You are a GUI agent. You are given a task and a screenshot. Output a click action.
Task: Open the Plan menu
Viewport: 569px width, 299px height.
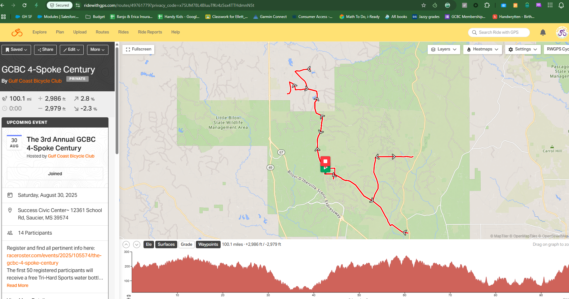pos(60,32)
